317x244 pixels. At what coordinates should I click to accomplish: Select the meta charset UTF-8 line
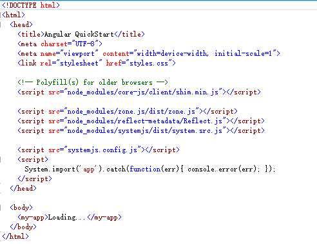coord(60,44)
